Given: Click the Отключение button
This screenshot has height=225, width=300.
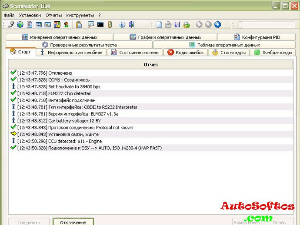Looking at the screenshot, I should point(73,222).
